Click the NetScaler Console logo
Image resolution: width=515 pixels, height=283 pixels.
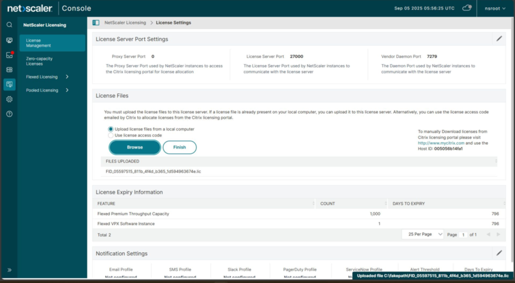(x=50, y=8)
